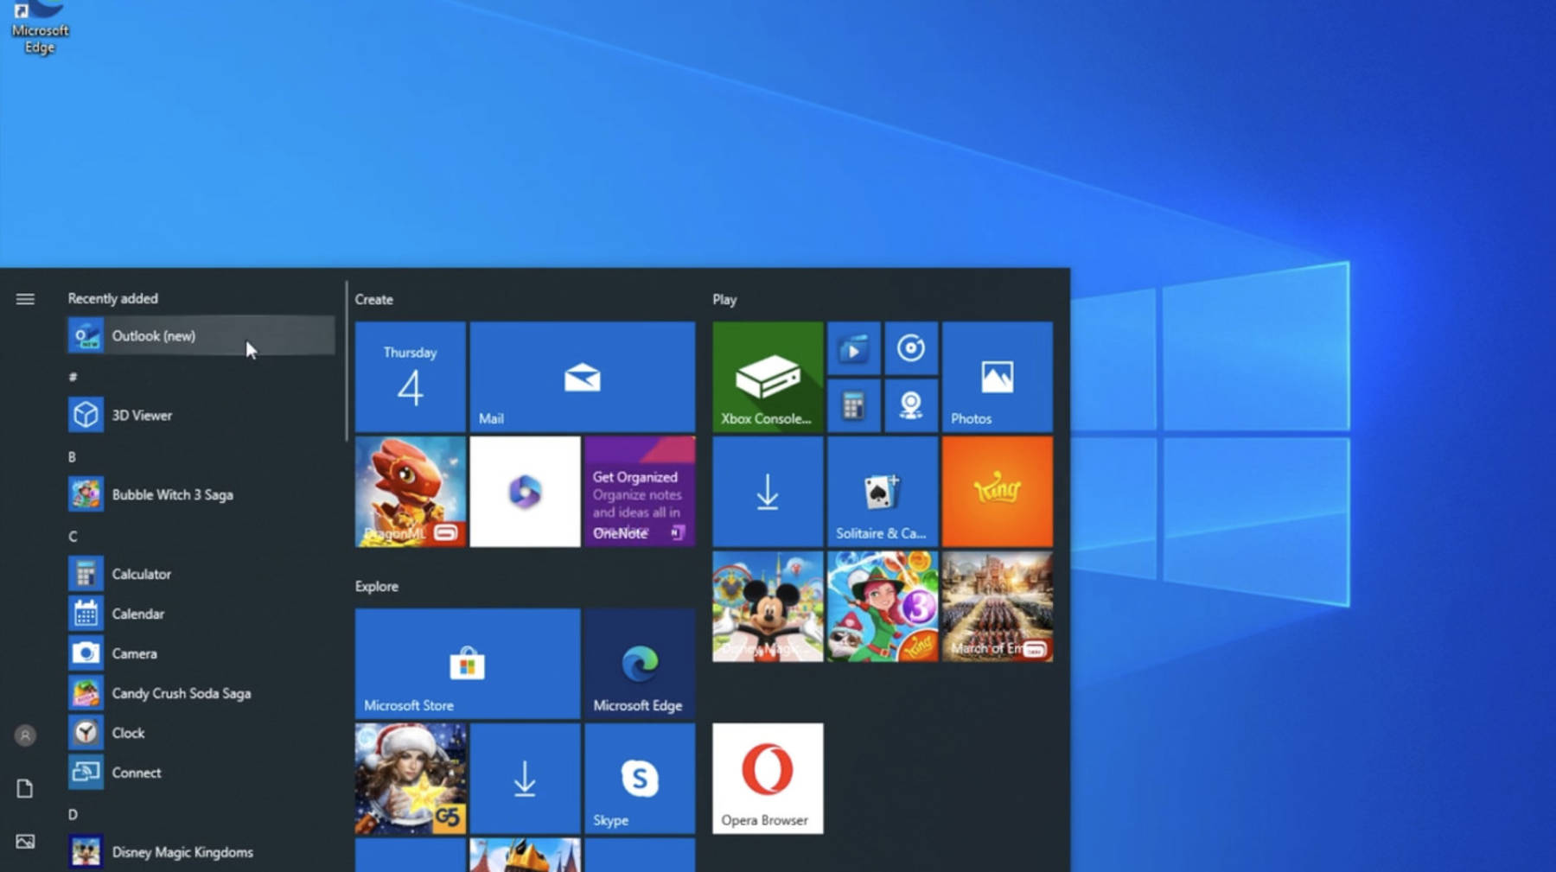Screen dimensions: 1556x872
Task: Open the Microsoft 365 Copilot tile
Action: 525,492
